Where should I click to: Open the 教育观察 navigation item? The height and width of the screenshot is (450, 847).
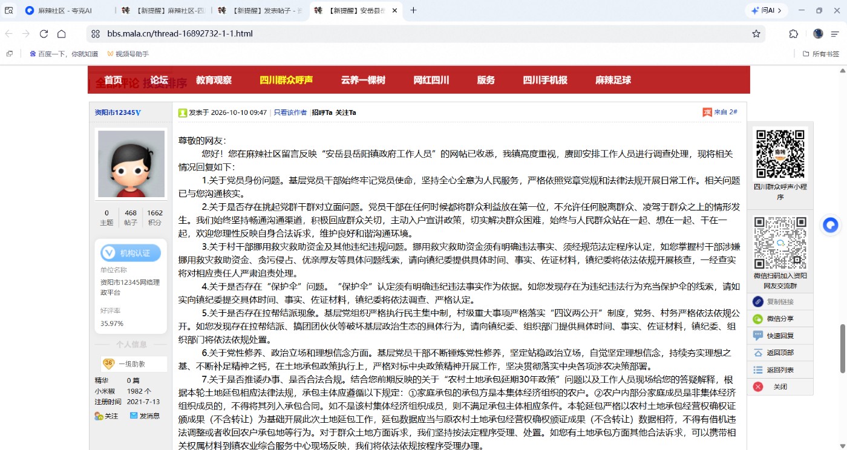[x=214, y=80]
